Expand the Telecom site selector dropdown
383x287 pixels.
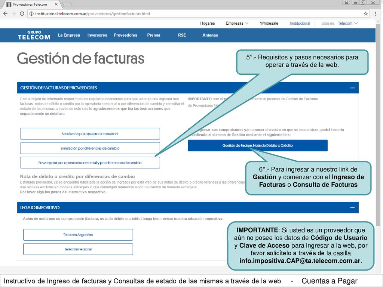click(348, 23)
